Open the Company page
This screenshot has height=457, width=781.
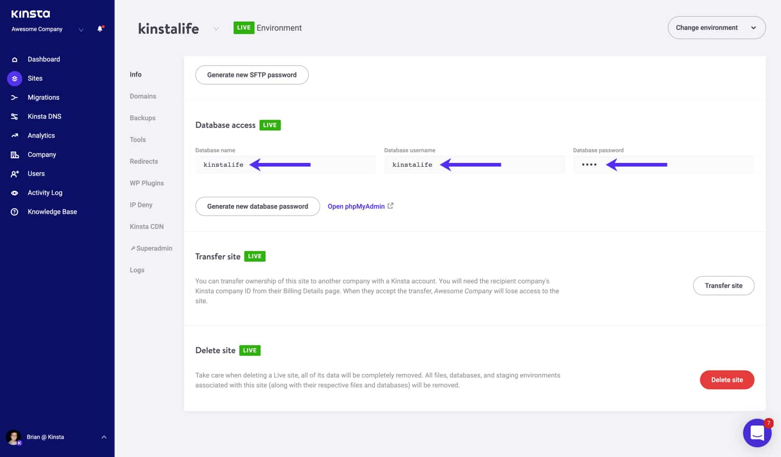42,155
